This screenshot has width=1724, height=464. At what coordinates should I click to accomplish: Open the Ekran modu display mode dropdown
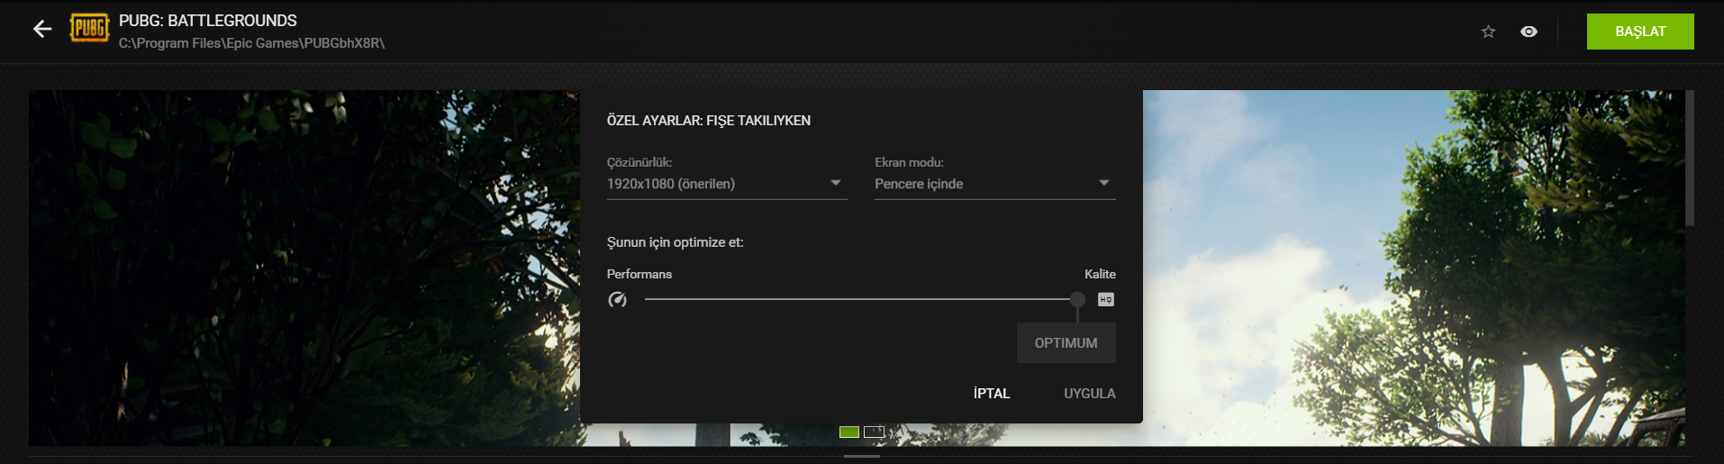point(995,184)
